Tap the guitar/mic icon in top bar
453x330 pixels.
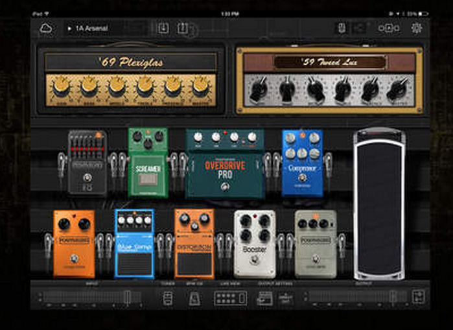pyautogui.click(x=342, y=29)
